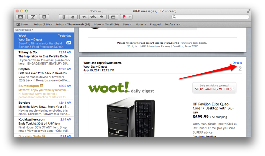
Task: Delete the selected message with trash icon
Action: (x=64, y=17)
